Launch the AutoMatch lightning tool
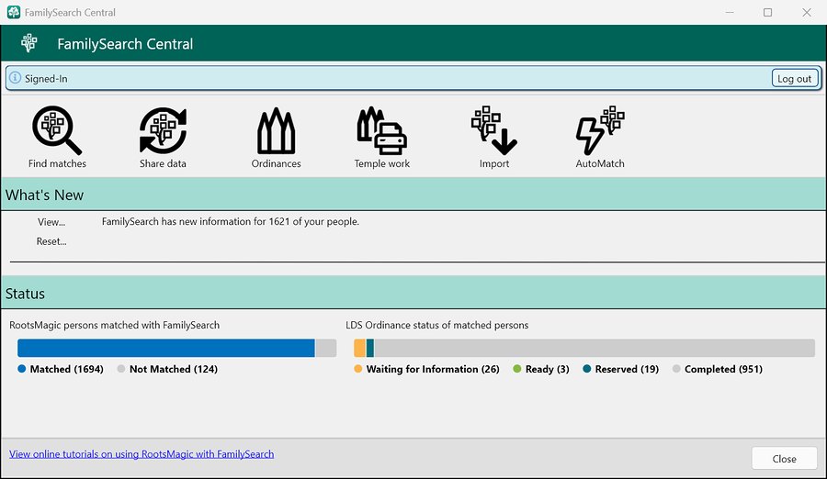827x479 pixels. 600,137
